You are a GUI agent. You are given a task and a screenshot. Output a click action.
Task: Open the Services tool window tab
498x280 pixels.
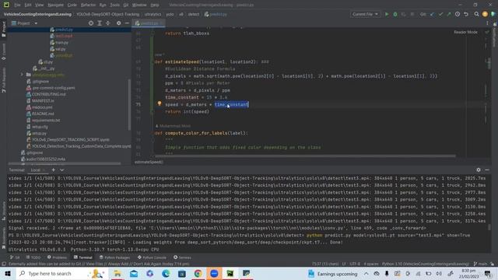[x=182, y=257]
